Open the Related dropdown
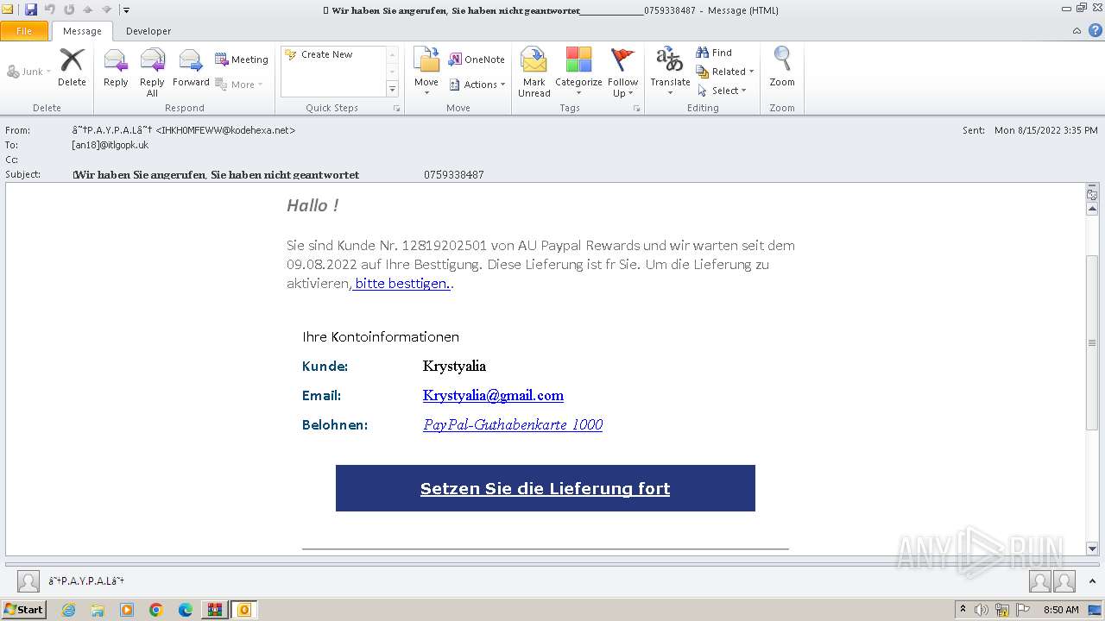Screen dimensions: 1105x621 tap(725, 72)
